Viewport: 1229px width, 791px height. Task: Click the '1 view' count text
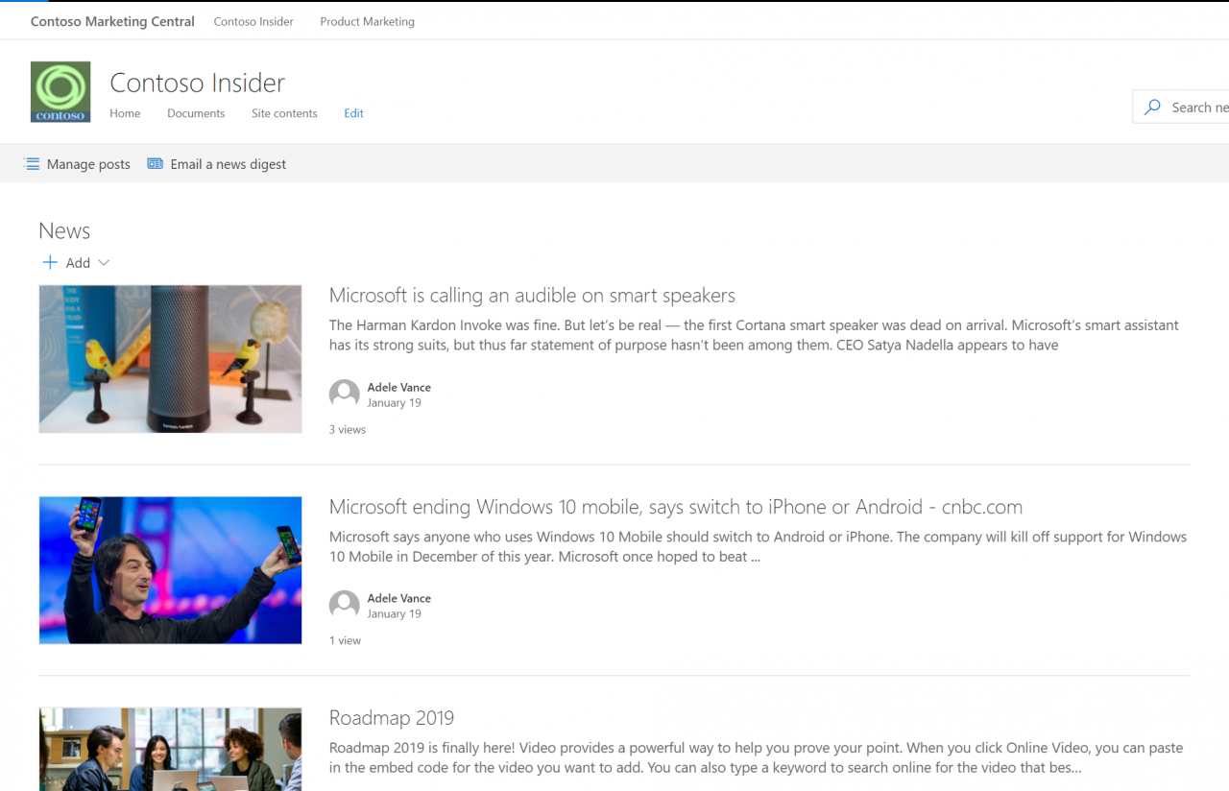[346, 641]
